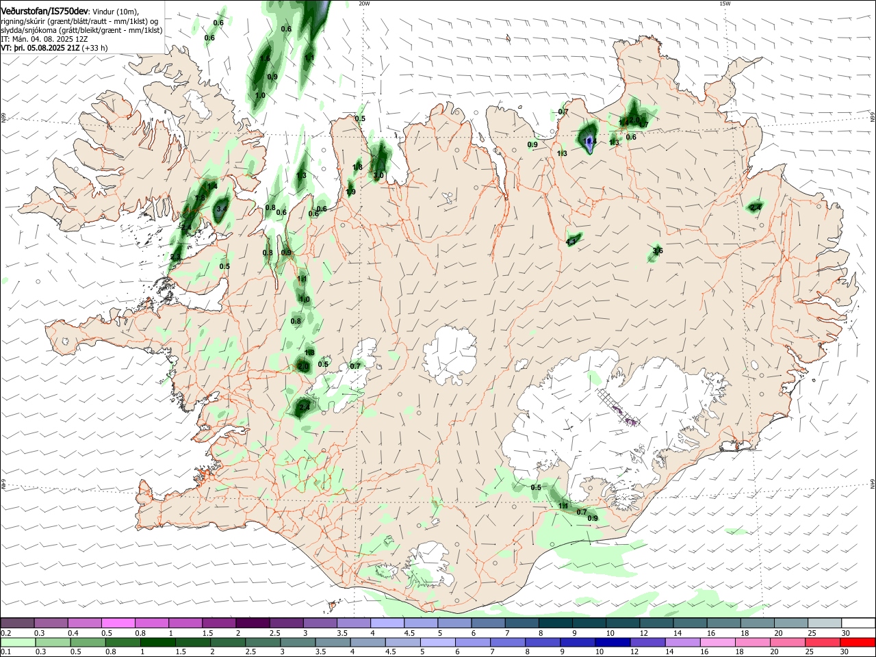Click the 0.2 label on the snow legend
876x657 pixels.
point(5,633)
